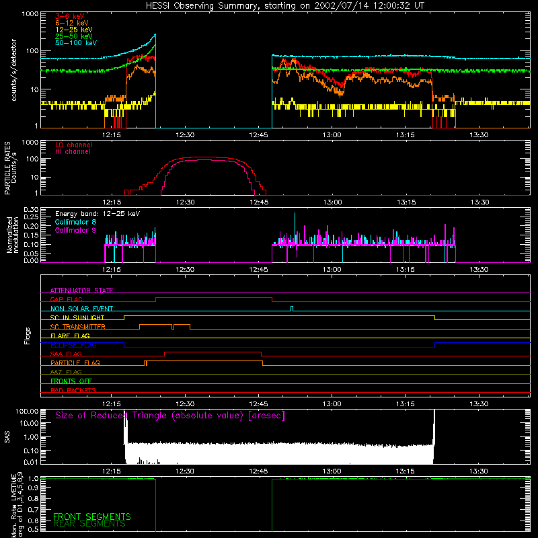Click the plateau peak of the LO channel curve
The height and width of the screenshot is (538, 538).
click(x=202, y=157)
